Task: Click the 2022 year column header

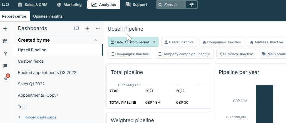Action: [180, 91]
